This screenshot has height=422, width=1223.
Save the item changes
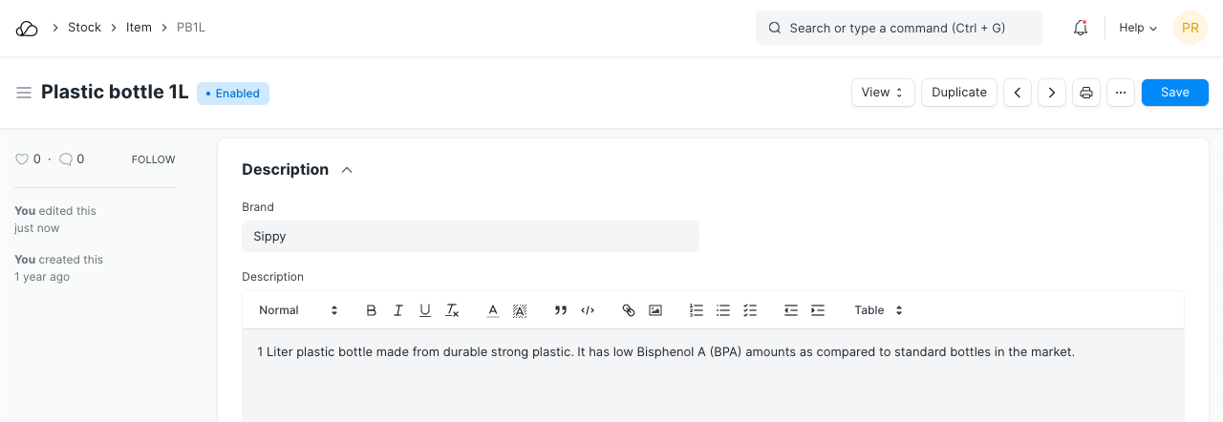point(1174,93)
